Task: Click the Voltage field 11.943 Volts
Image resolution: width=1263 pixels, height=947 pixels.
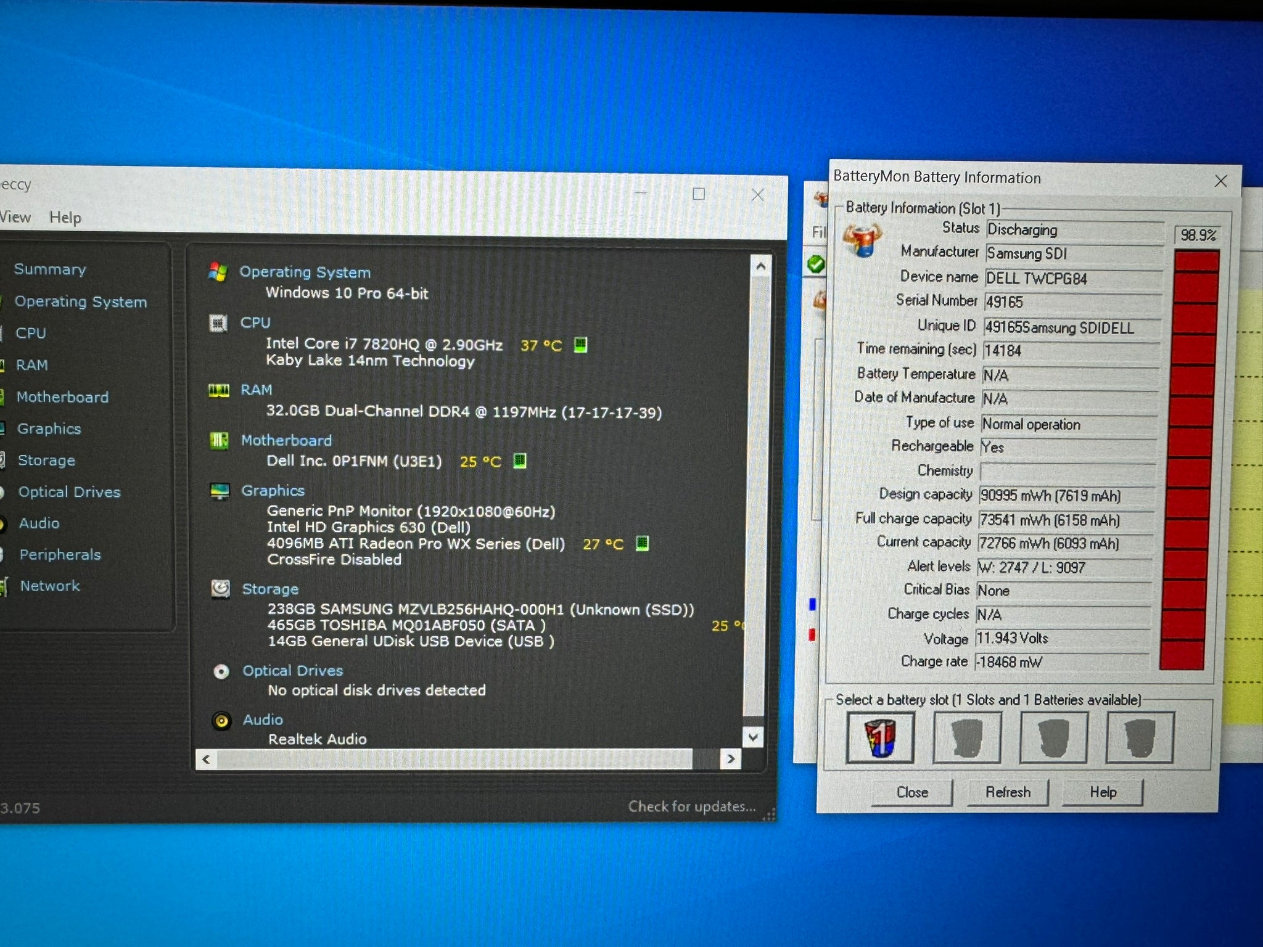Action: pos(1063,638)
